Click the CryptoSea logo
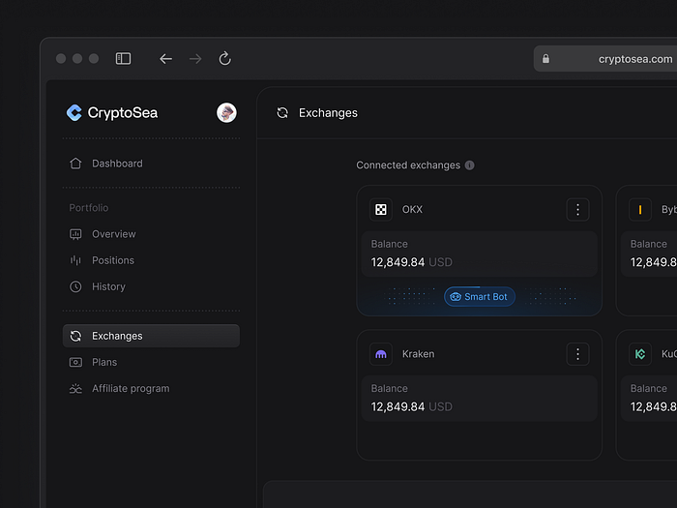Screen dimensions: 677x508 pos(112,113)
